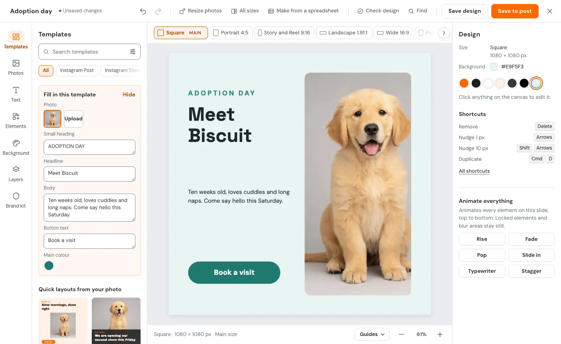Open the Guides dropdown

click(372, 334)
